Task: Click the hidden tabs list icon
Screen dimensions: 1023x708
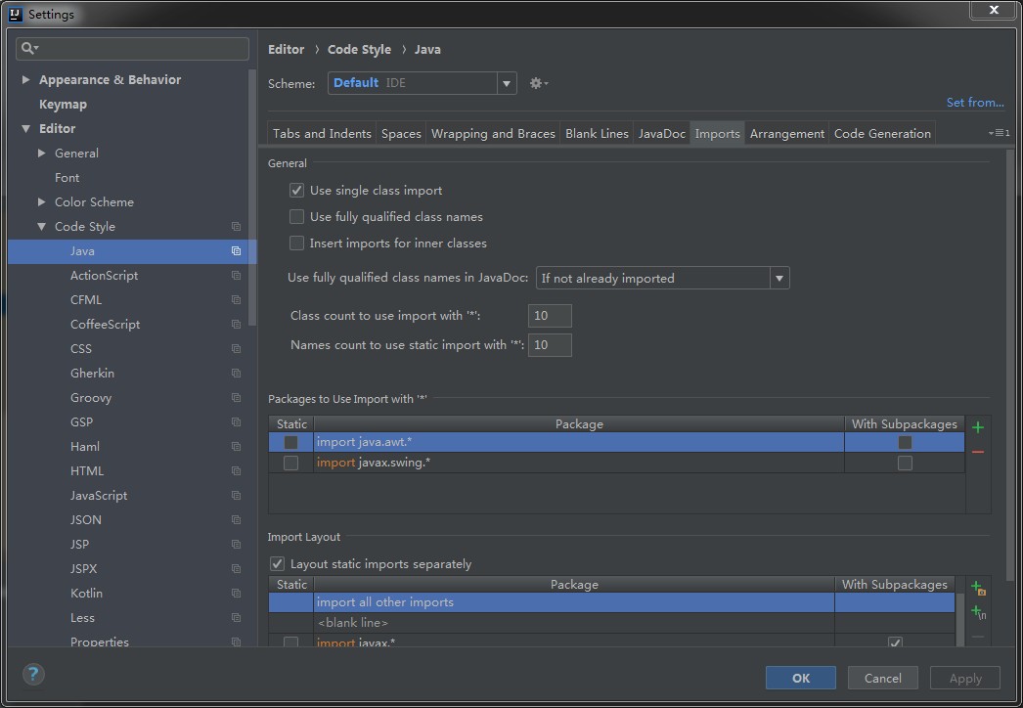Action: 999,133
